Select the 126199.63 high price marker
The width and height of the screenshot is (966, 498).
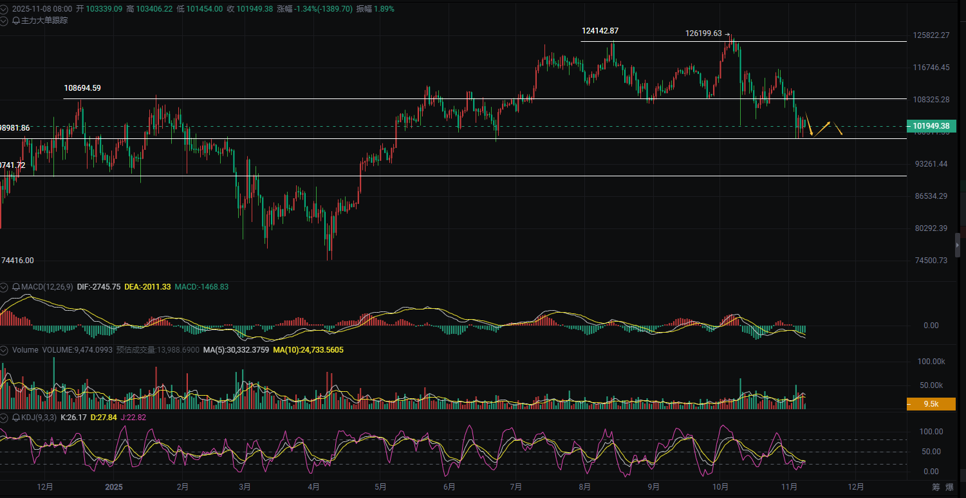(707, 33)
